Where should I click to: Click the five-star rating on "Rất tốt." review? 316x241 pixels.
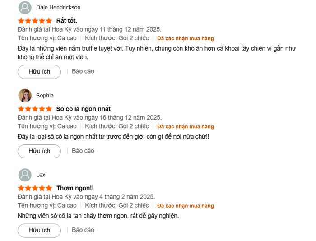click(x=35, y=21)
